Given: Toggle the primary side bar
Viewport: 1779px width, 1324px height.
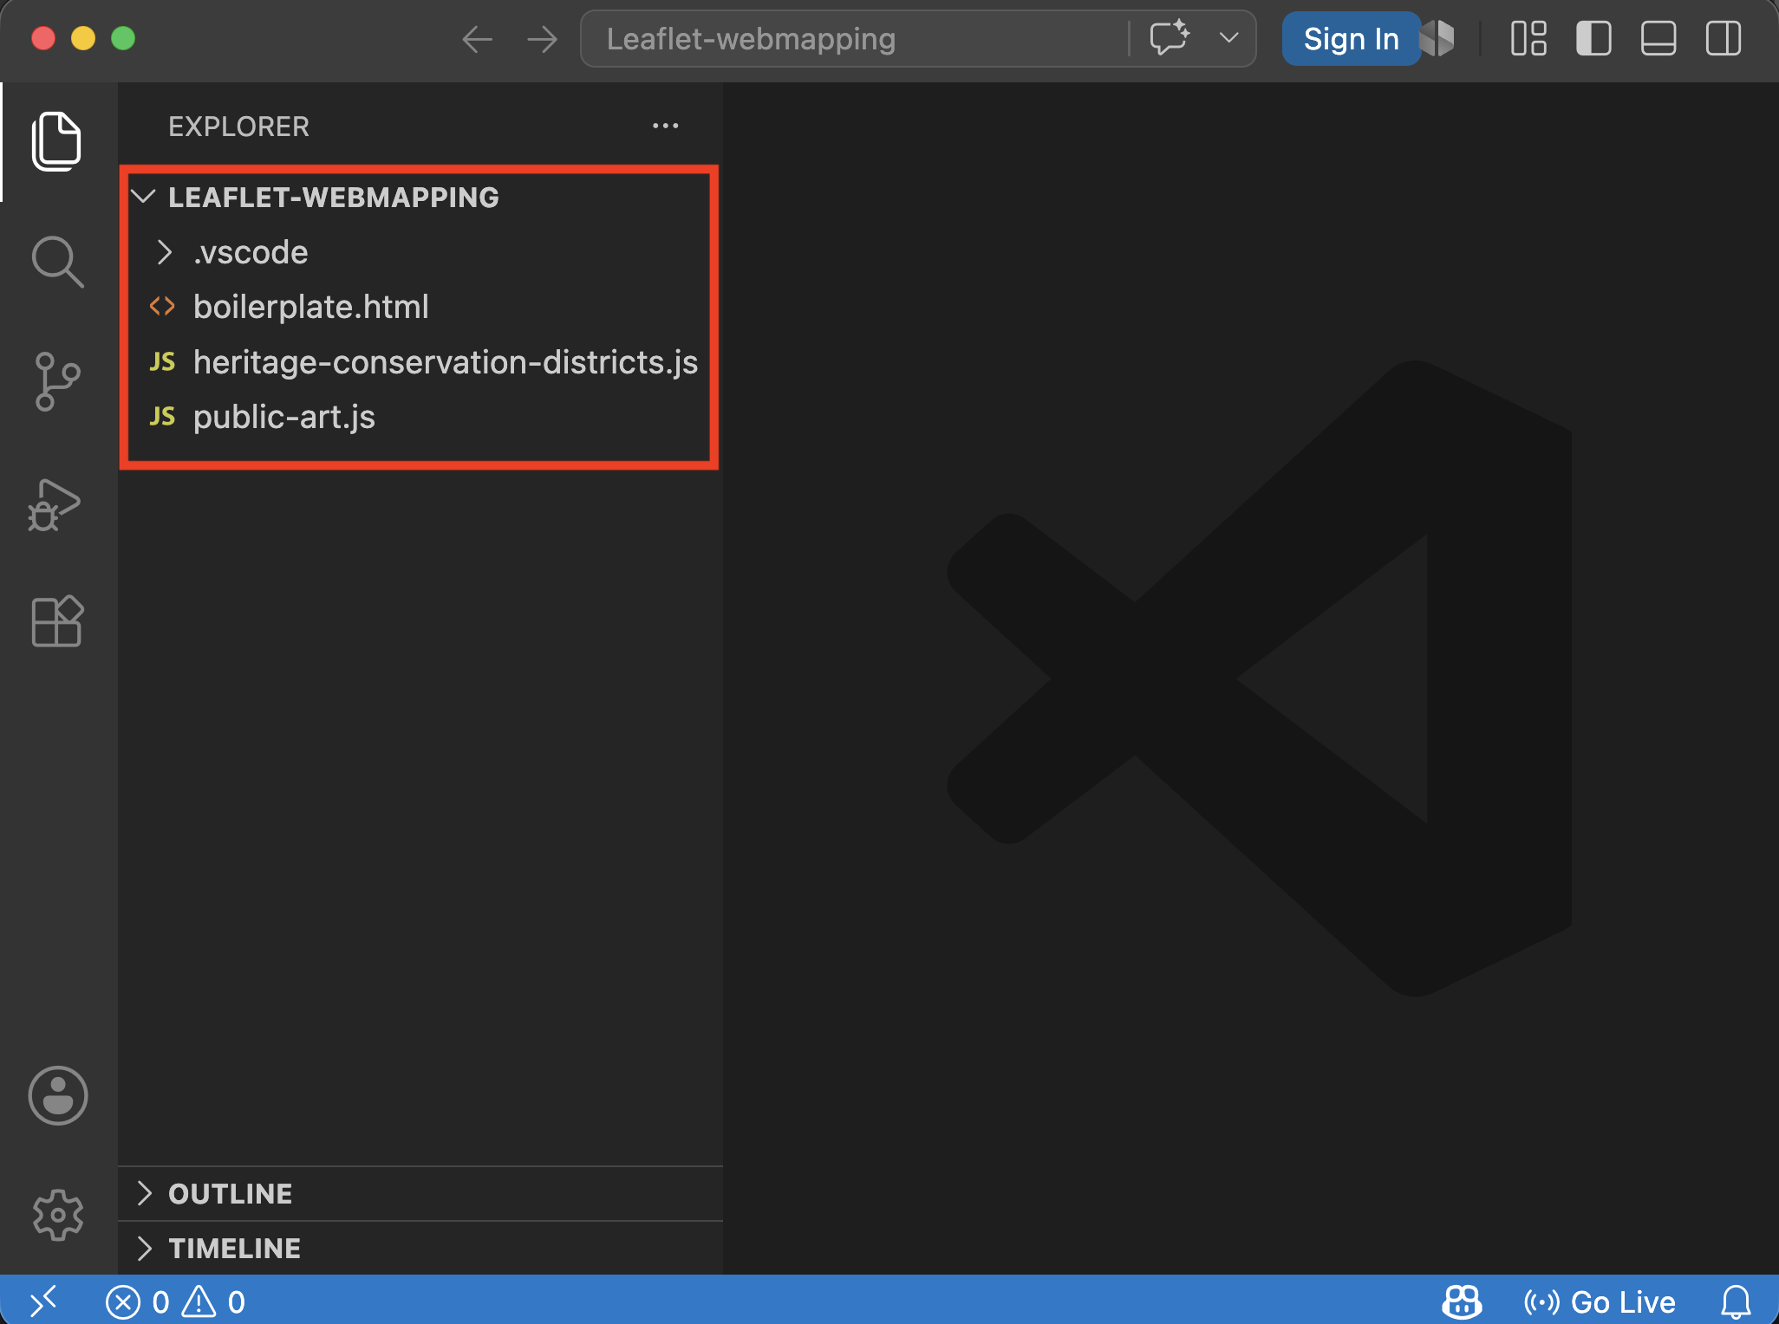Looking at the screenshot, I should (1593, 39).
